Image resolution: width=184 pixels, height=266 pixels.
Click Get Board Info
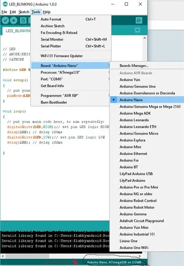(x=71, y=86)
